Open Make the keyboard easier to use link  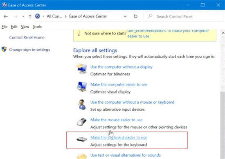click(119, 138)
